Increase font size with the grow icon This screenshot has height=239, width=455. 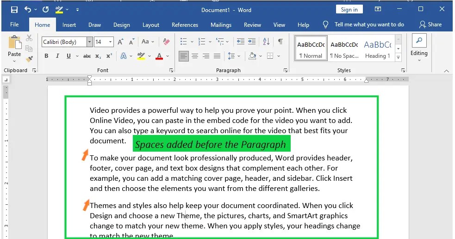pos(120,42)
